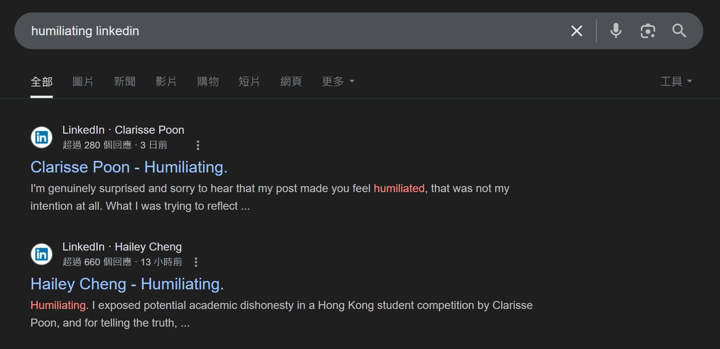Select the 購物 tab
The width and height of the screenshot is (720, 349).
pyautogui.click(x=208, y=81)
